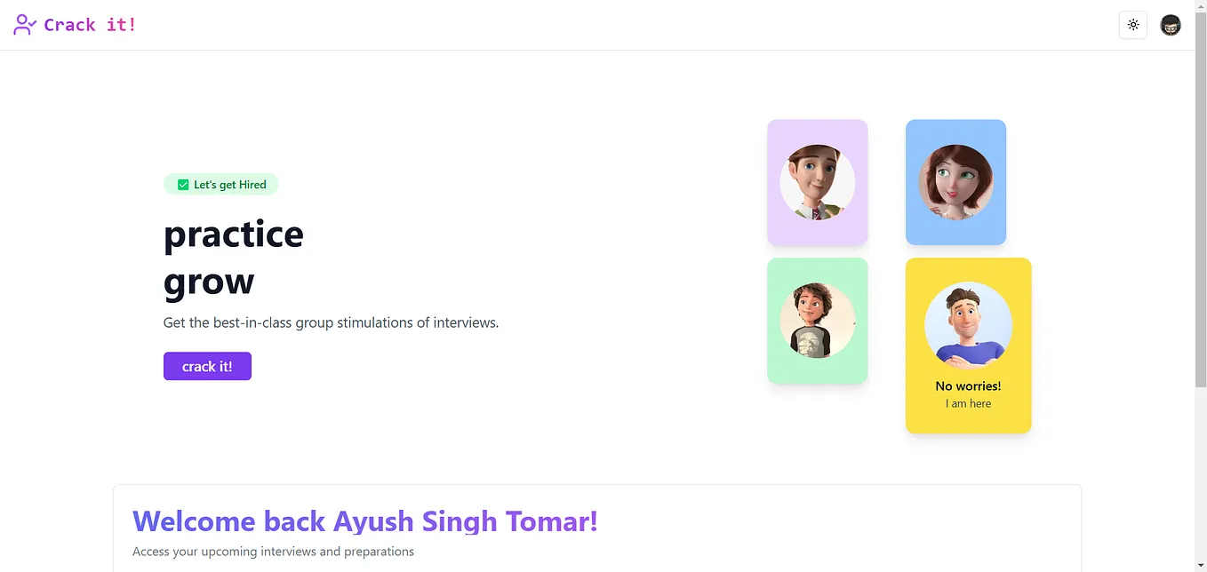Toggle light/dark theme with the sun button
This screenshot has height=572, width=1207.
click(x=1132, y=25)
